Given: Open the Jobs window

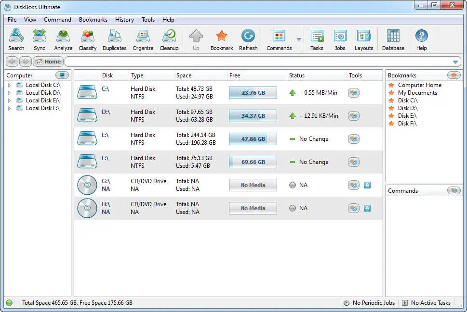Looking at the screenshot, I should pos(340,39).
